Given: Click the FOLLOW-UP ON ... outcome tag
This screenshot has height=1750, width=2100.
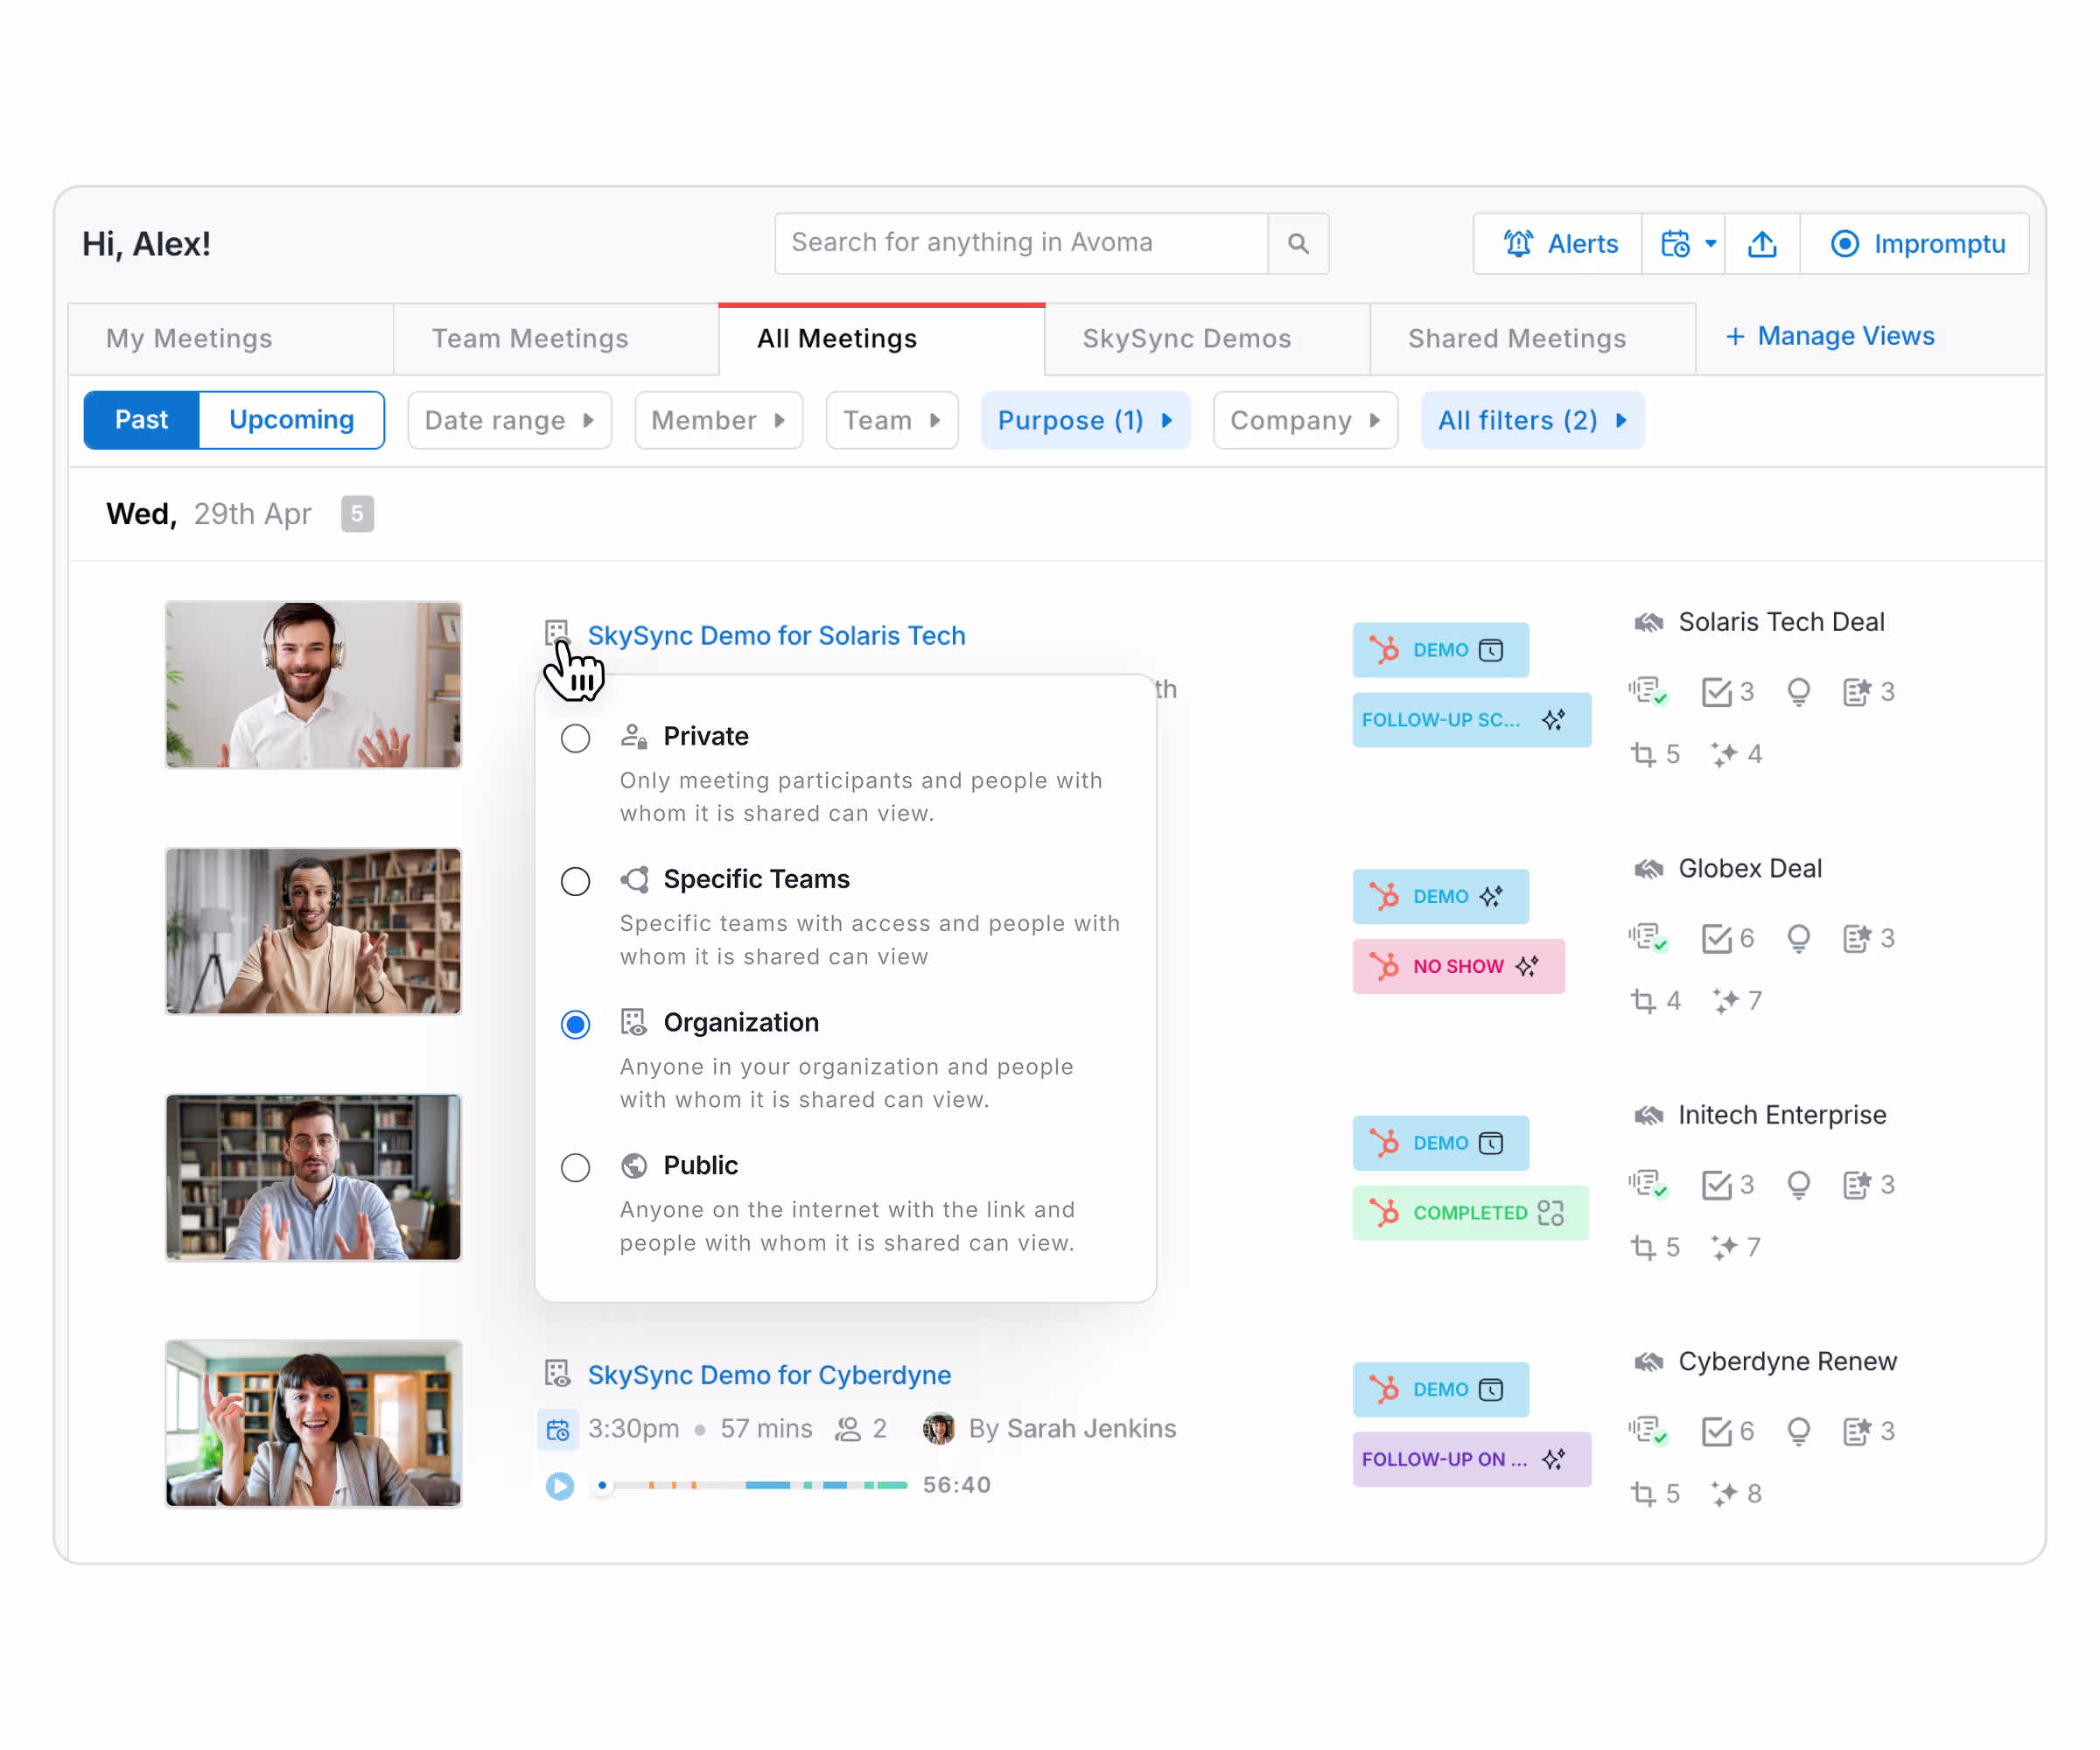Looking at the screenshot, I should click(x=1471, y=1459).
